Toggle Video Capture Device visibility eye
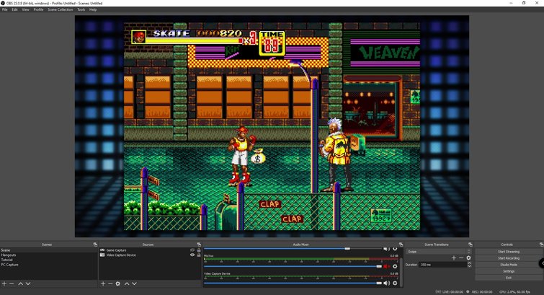 tap(192, 255)
